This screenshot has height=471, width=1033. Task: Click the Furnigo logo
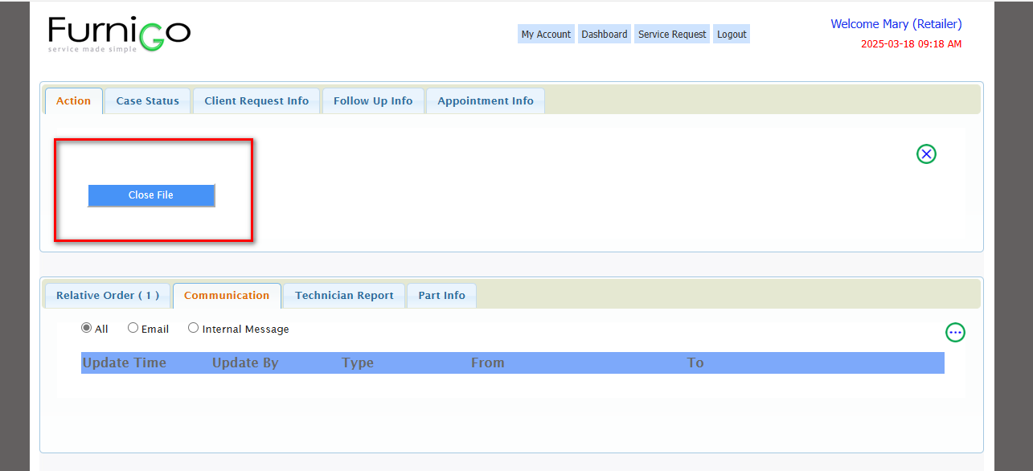tap(119, 34)
